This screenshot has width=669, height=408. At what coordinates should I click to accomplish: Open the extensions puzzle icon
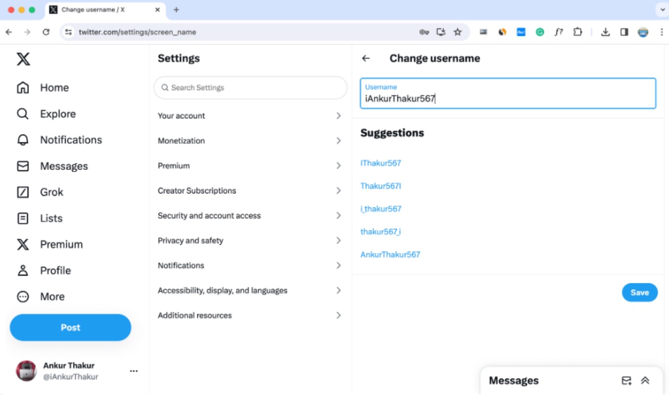tap(578, 32)
